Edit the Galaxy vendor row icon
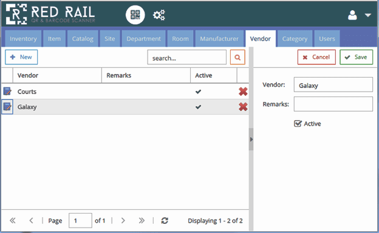The image size is (379, 233). click(x=7, y=107)
